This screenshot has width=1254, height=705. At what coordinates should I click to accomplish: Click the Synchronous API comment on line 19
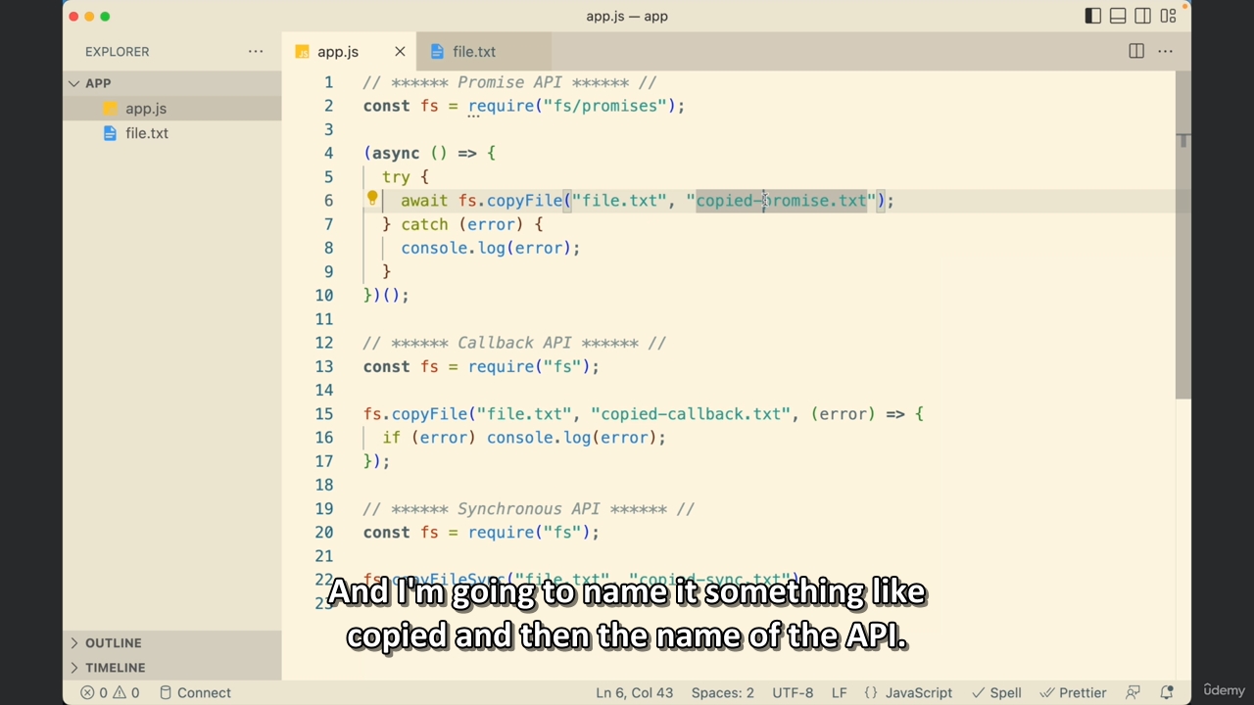(529, 509)
